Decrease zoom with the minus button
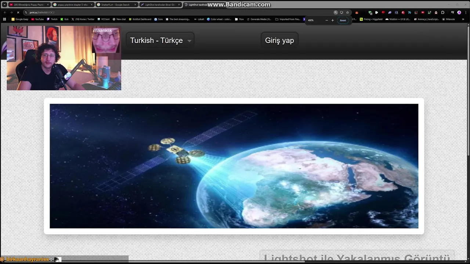Viewport: 470px width, 264px height. tap(326, 20)
